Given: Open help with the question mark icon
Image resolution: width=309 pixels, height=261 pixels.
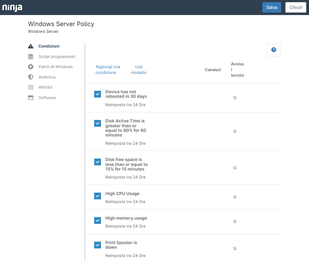Looking at the screenshot, I should click(273, 50).
